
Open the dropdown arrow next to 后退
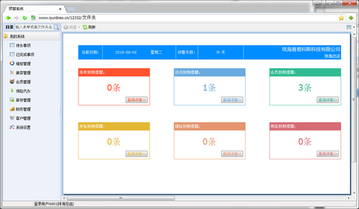pyautogui.click(x=79, y=27)
